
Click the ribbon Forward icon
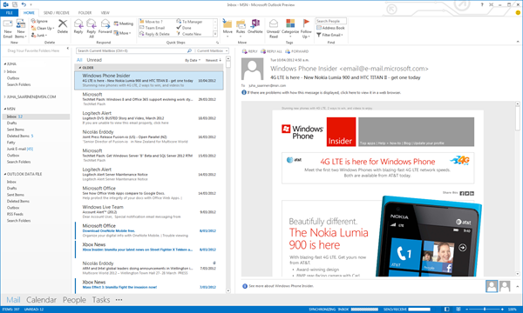[x=105, y=23]
